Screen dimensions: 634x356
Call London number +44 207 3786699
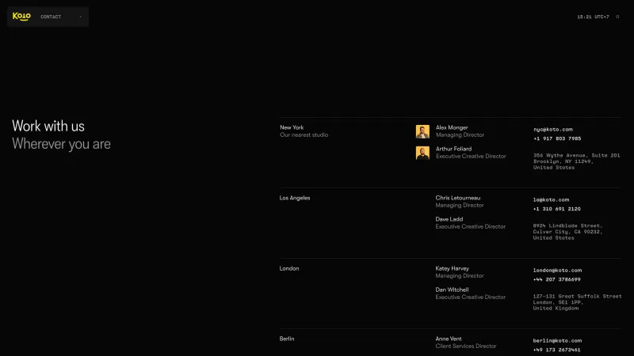[557, 279]
